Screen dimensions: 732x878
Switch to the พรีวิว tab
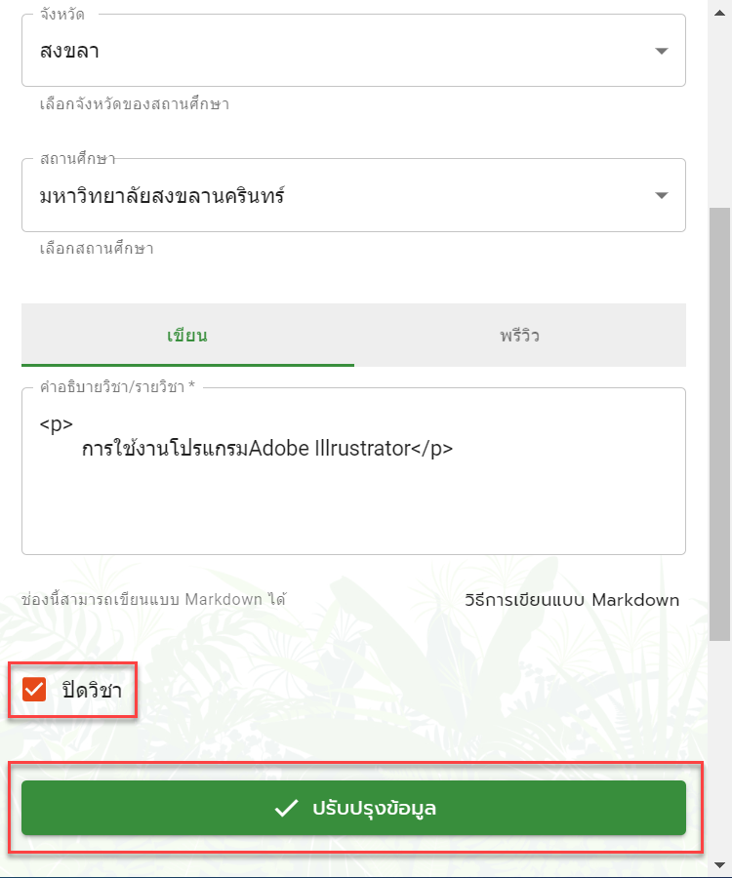520,335
